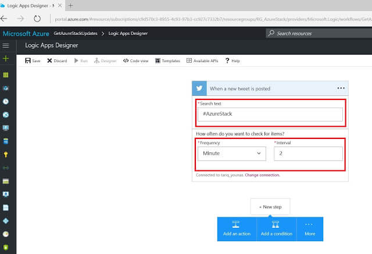Click the Twitter bird trigger icon

coord(199,88)
